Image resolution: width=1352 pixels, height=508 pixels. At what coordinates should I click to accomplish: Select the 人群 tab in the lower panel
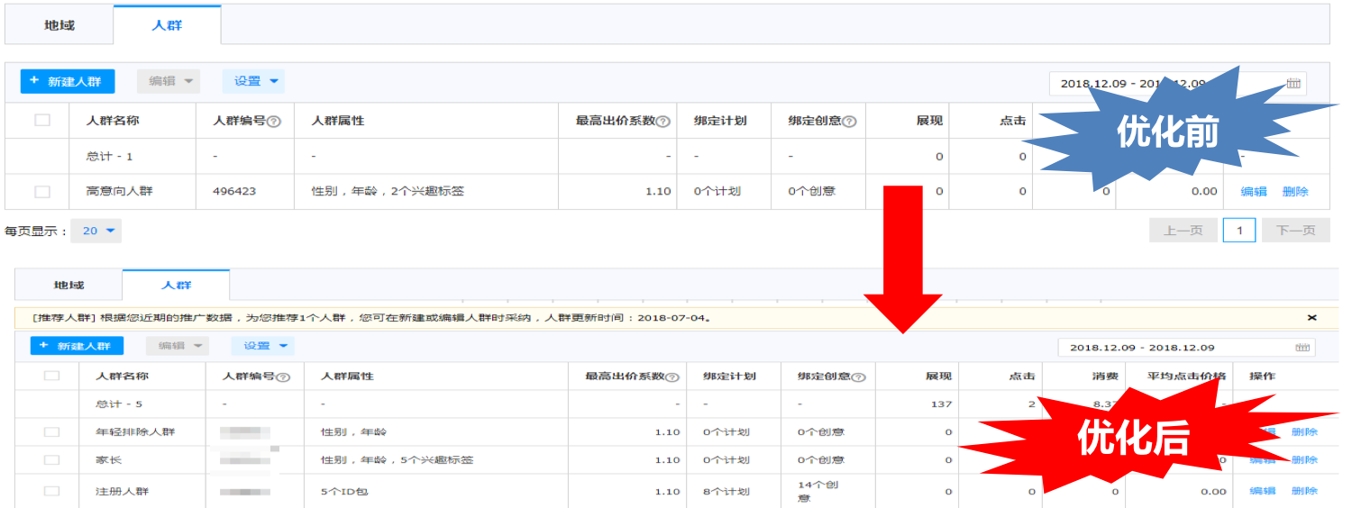176,285
